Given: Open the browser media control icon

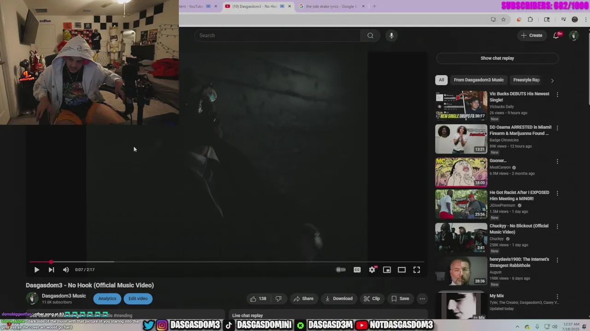Looking at the screenshot, I should (563, 19).
